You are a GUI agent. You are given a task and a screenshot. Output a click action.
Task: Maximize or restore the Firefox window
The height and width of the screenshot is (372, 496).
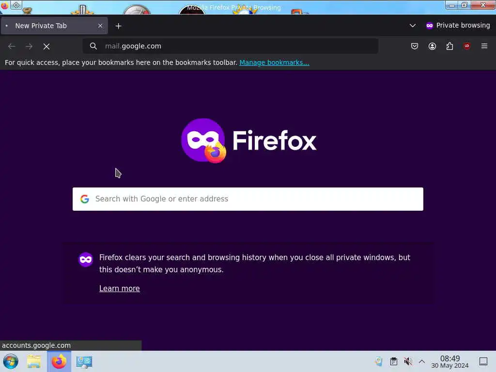point(465,5)
